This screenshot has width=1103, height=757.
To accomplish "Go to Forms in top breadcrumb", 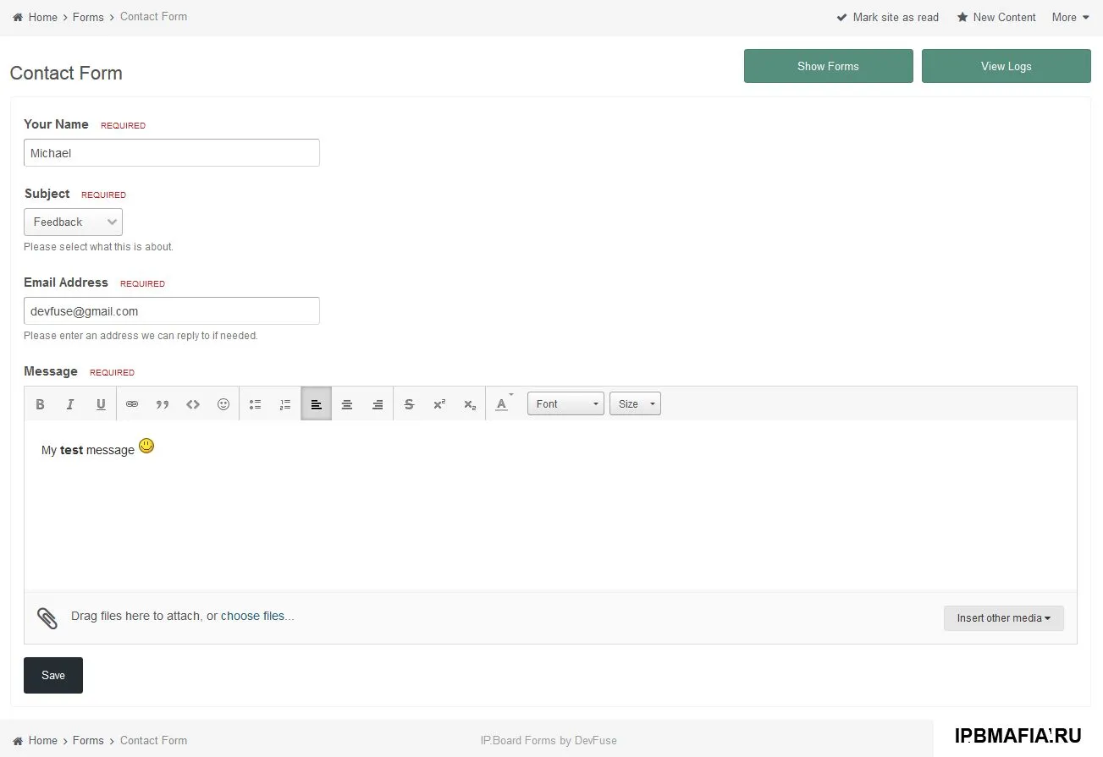I will (88, 17).
